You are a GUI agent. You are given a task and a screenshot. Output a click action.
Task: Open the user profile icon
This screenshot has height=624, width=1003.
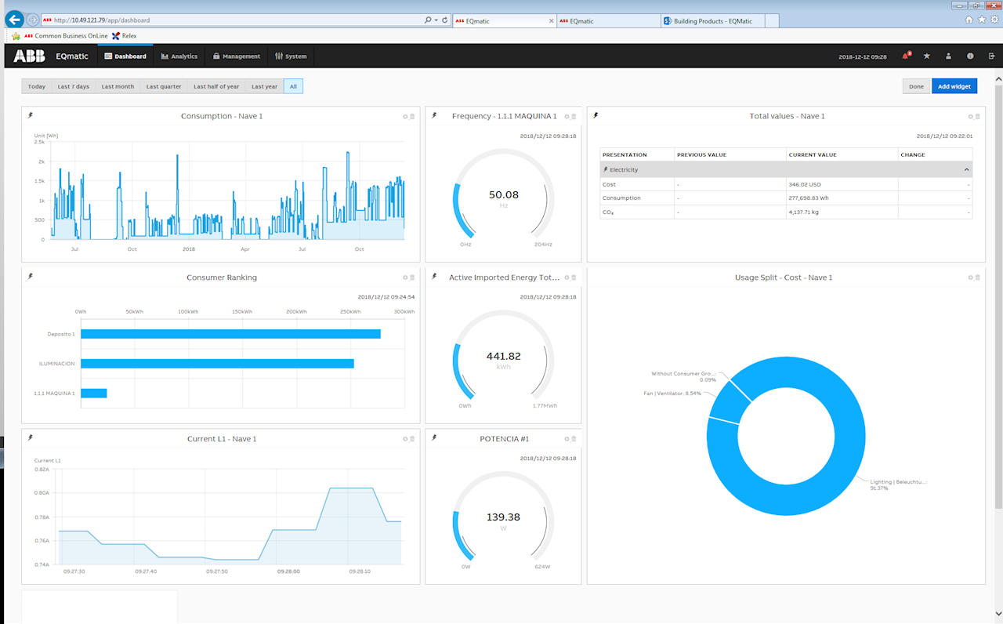[x=948, y=56]
